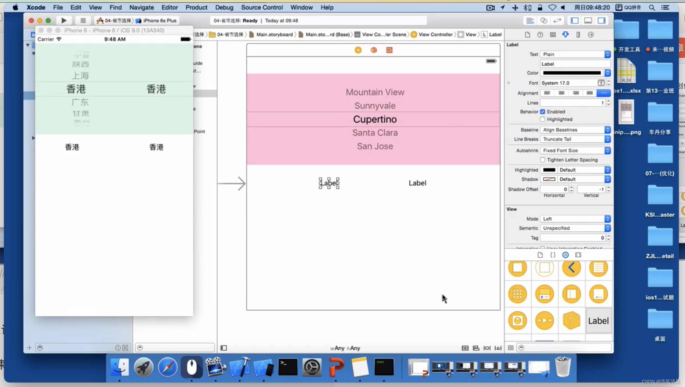Show the Standard editor
The image size is (685, 387).
coord(530,21)
